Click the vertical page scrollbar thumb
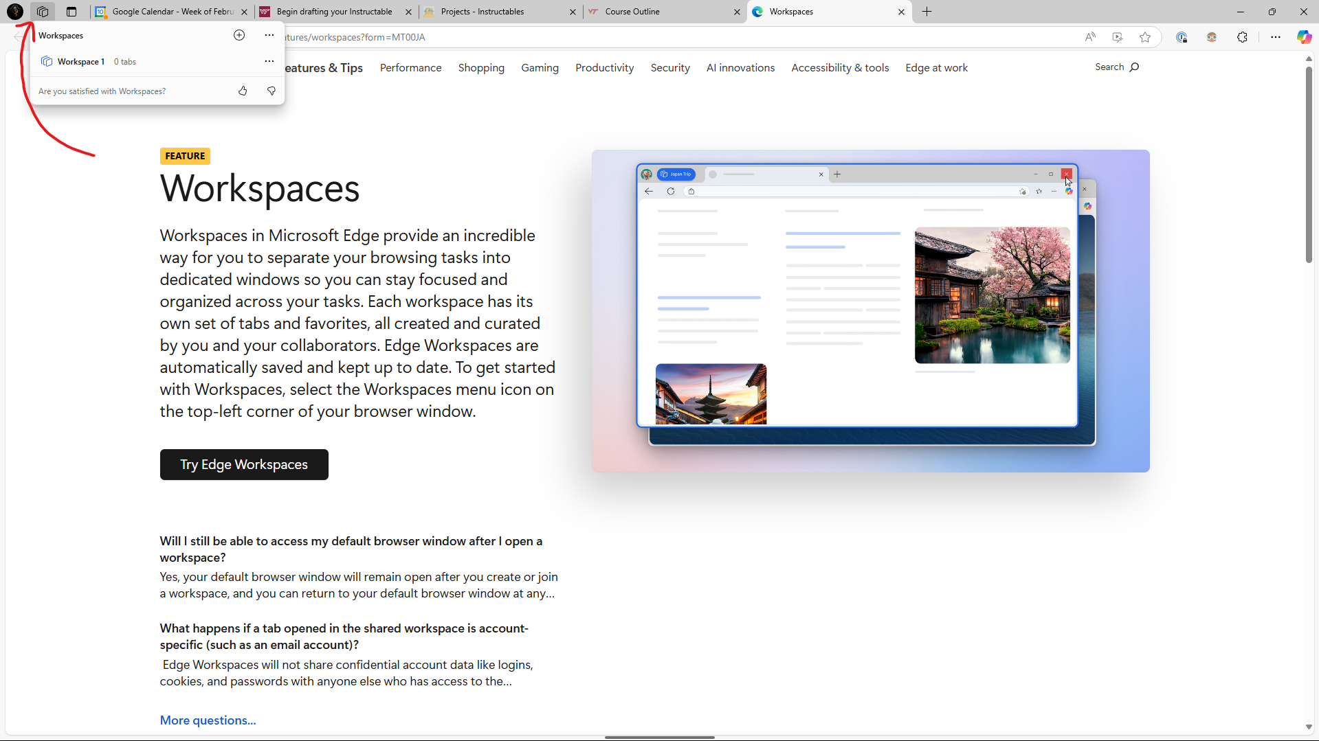 coord(1309,165)
